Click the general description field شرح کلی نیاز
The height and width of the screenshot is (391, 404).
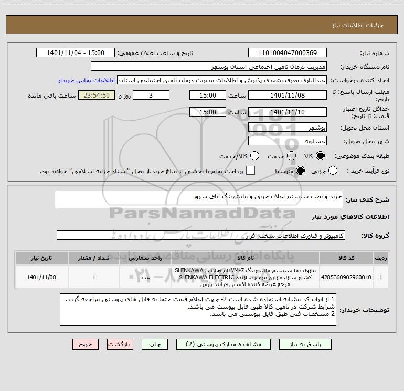[199, 199]
